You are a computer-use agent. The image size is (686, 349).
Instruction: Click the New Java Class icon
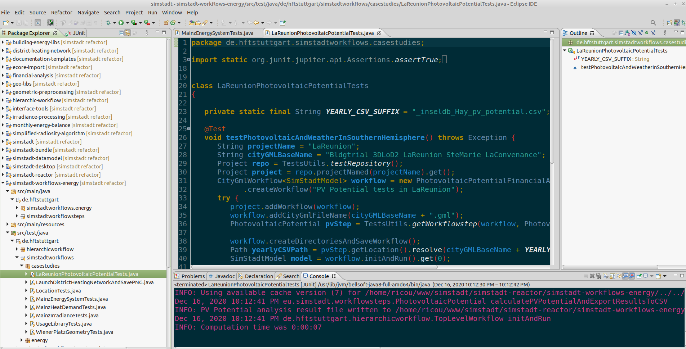tap(173, 23)
